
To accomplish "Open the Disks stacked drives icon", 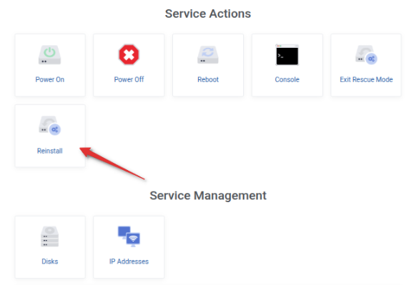I will (x=49, y=236).
